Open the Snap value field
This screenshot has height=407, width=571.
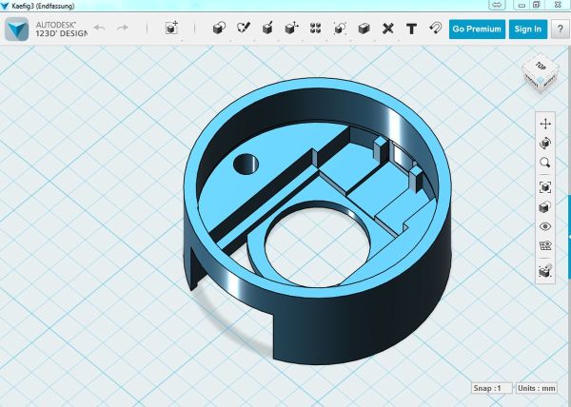[x=492, y=388]
